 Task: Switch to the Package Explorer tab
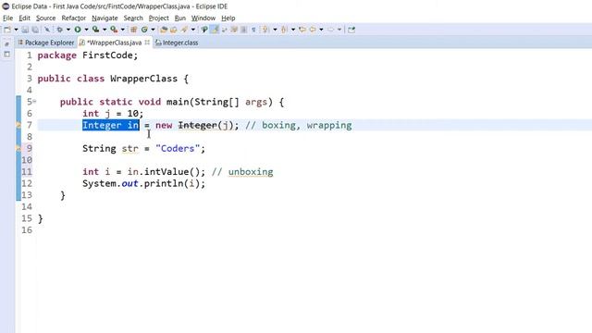click(x=46, y=43)
